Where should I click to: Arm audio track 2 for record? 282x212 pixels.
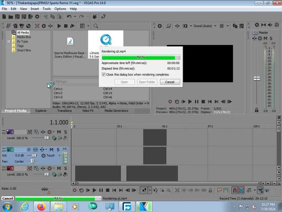tap(29, 150)
